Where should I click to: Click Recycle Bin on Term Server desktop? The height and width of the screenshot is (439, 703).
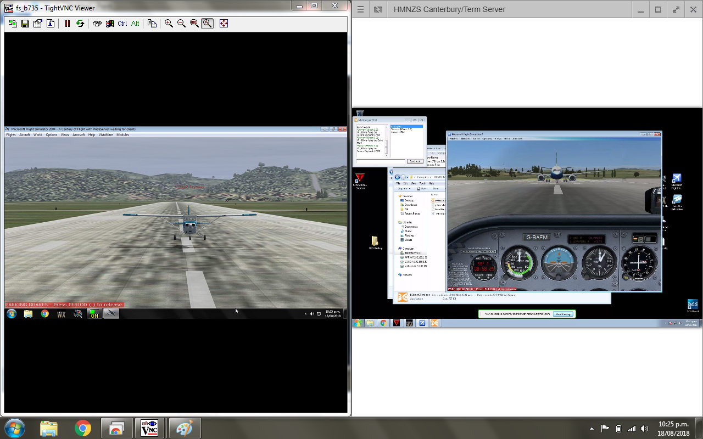pos(360,114)
